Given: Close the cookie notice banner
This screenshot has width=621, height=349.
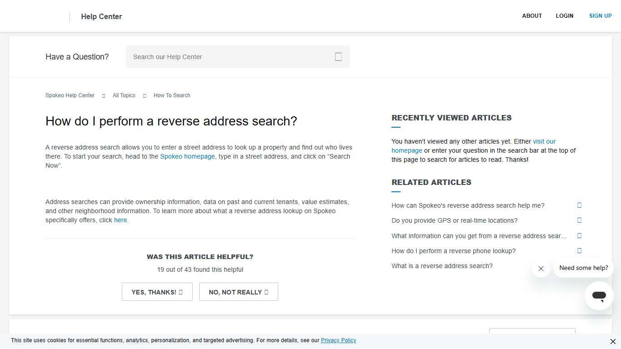Looking at the screenshot, I should 612,341.
